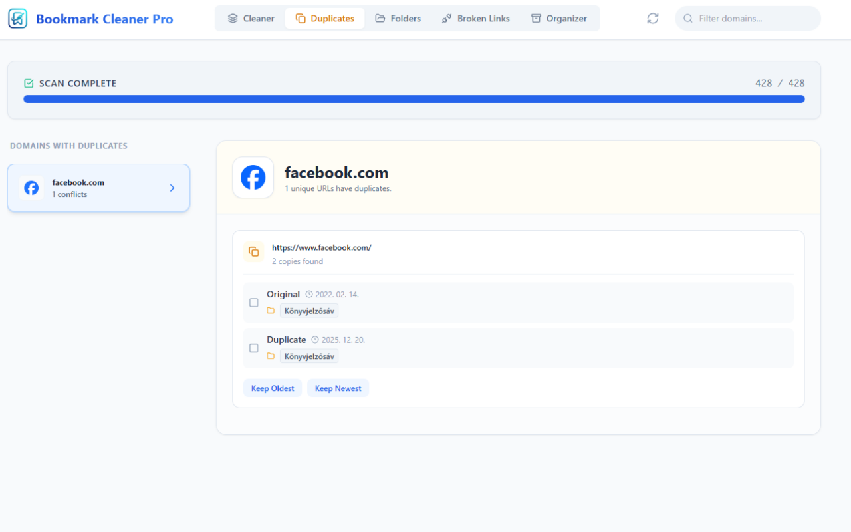Click the clock icon next to 2025. 12. 20.
The image size is (851, 532).
315,340
